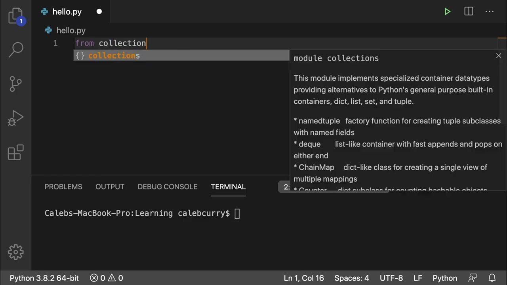Close the collections documentation popup
The image size is (507, 285).
click(499, 56)
